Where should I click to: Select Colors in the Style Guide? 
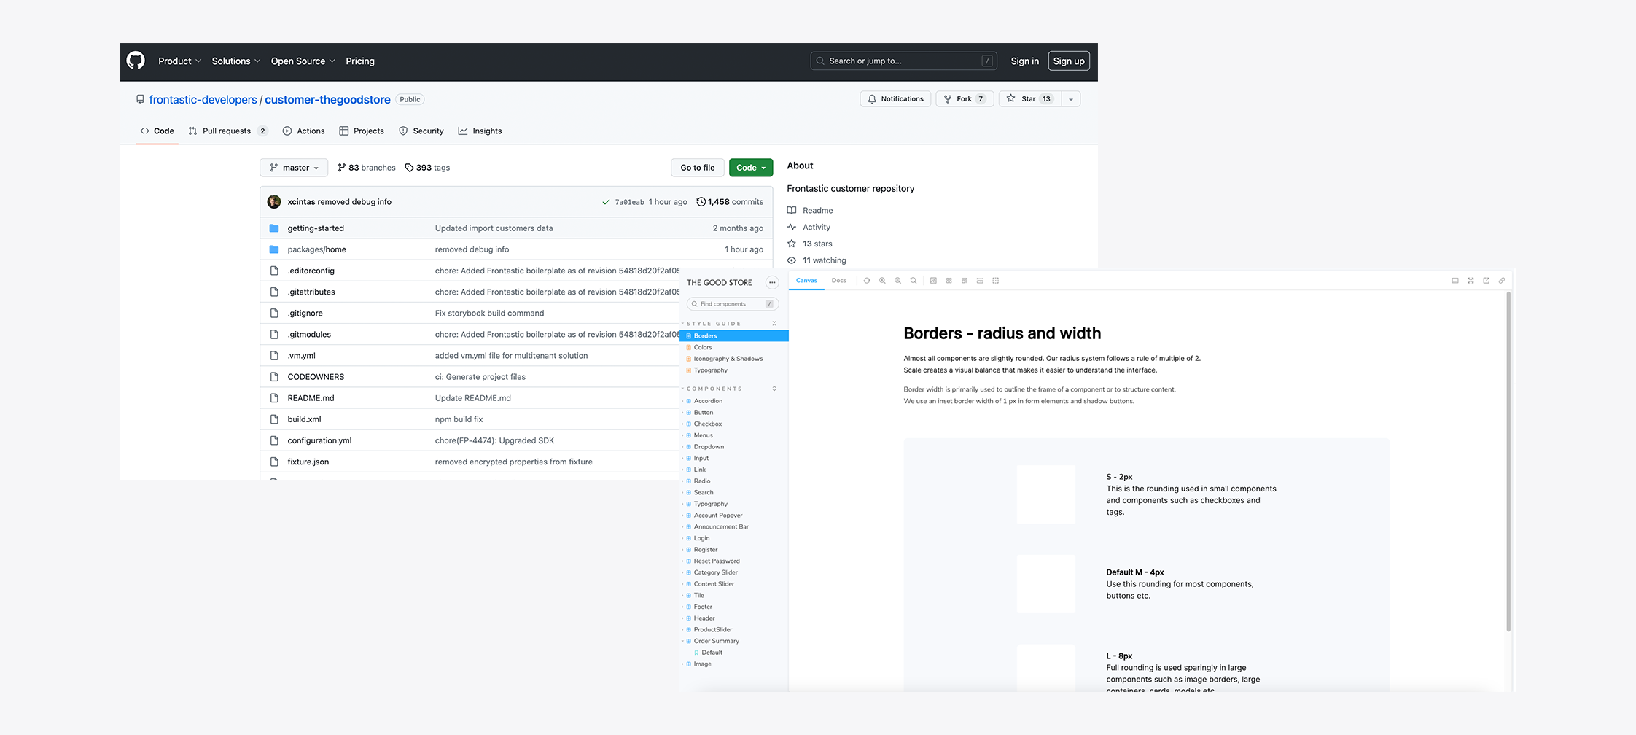click(703, 348)
